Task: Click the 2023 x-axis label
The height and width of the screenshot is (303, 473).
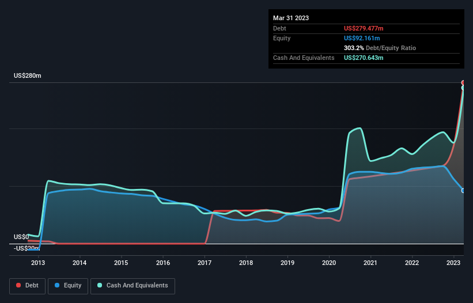Action: pos(453,263)
